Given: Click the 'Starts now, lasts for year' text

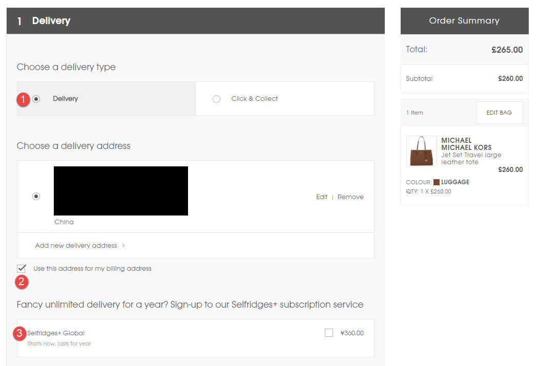Looking at the screenshot, I should (x=59, y=343).
